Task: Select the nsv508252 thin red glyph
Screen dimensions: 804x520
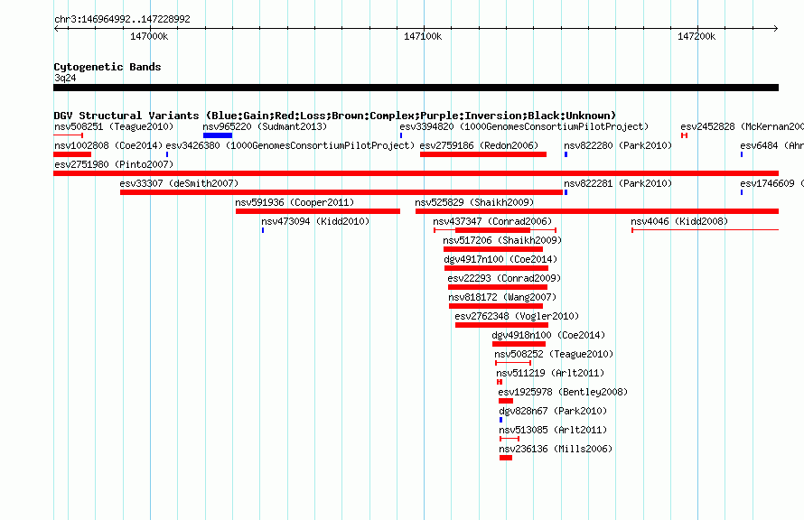Action: click(x=513, y=363)
